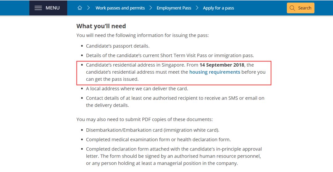Viewport: 333px width, 172px height.
Task: Click the What you'll need heading
Action: pos(101,26)
